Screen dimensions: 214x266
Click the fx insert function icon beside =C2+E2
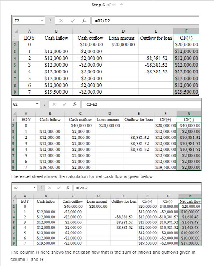pyautogui.click(x=75, y=104)
